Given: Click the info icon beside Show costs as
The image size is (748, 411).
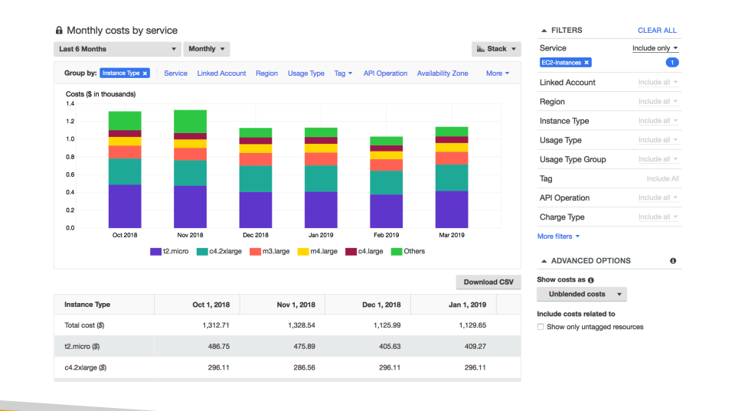Looking at the screenshot, I should pyautogui.click(x=591, y=280).
